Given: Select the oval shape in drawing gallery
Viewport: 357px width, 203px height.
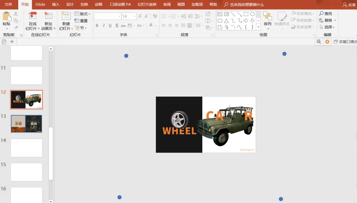Looking at the screenshot, I should (252, 14).
